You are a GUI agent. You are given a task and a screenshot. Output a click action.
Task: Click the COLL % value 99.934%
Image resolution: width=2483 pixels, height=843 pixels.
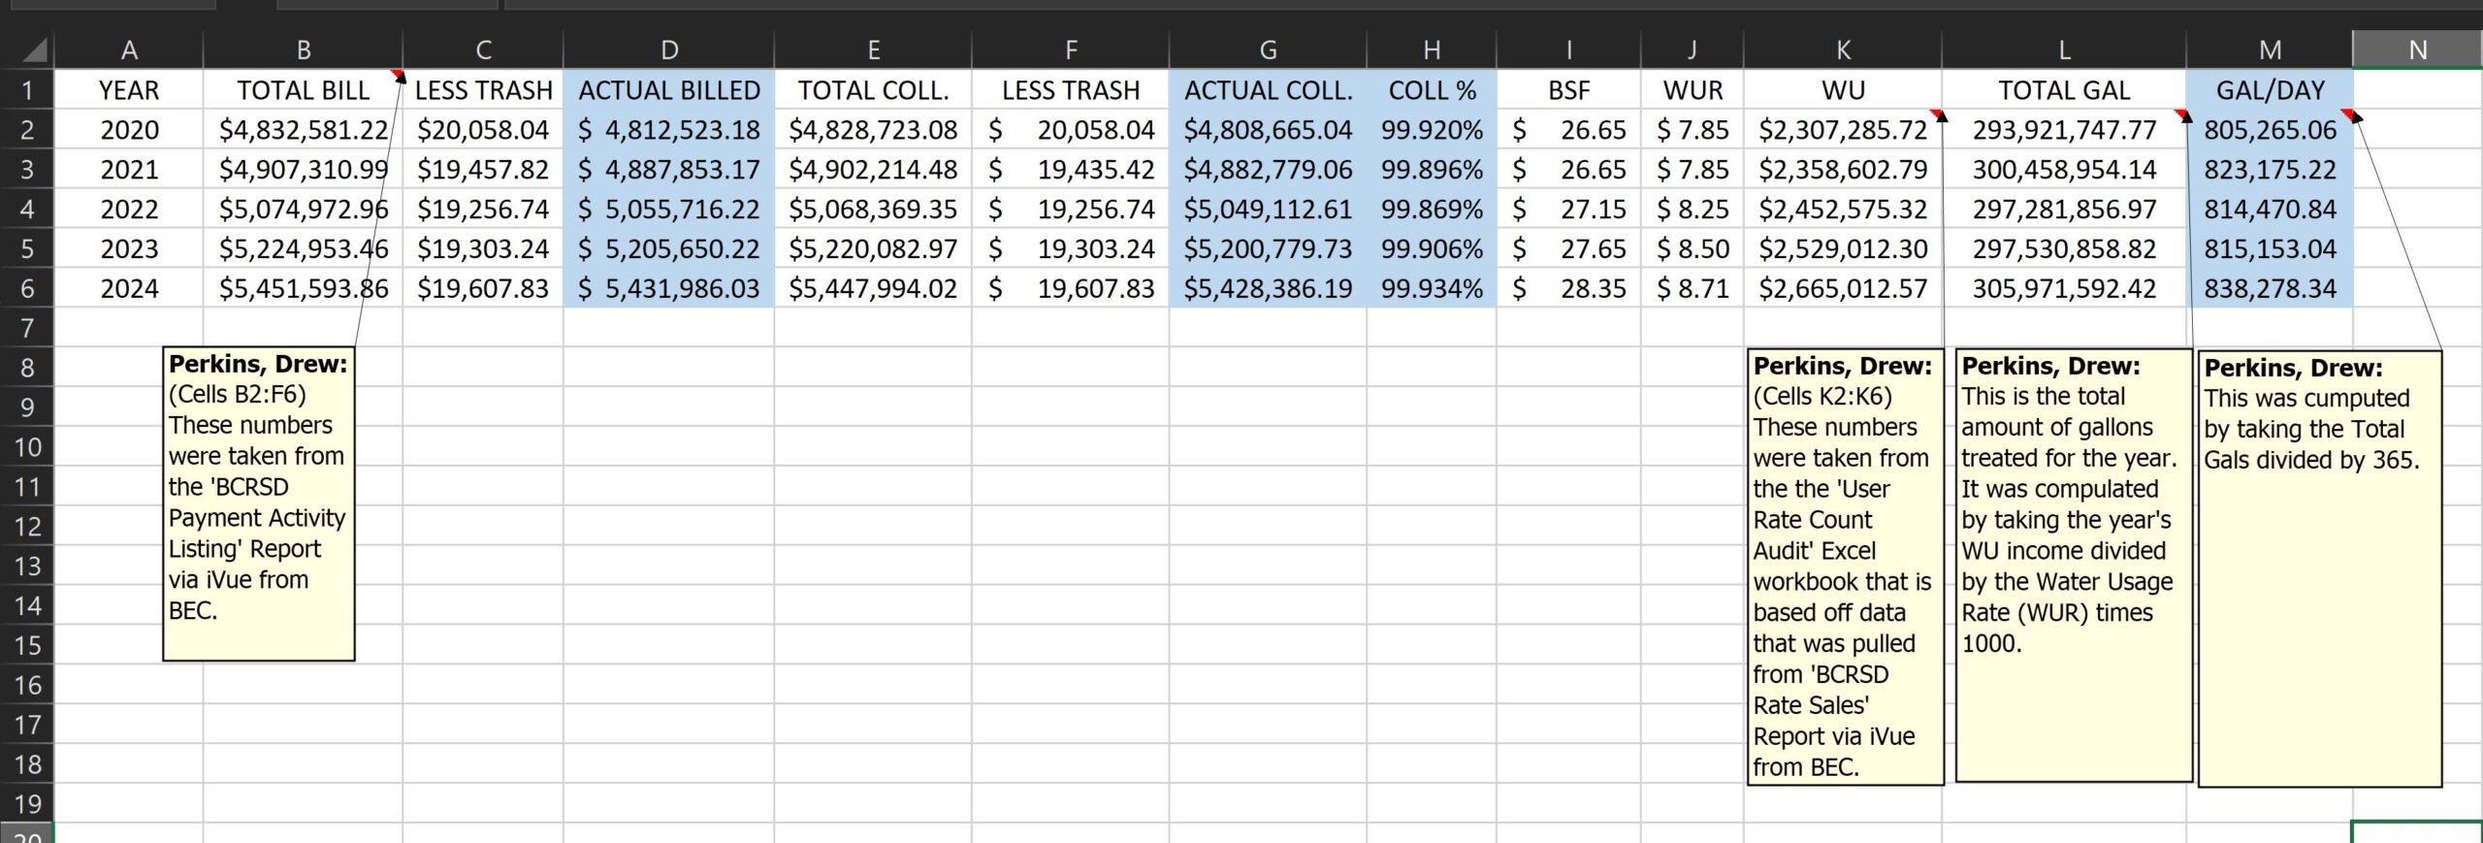coord(1431,288)
